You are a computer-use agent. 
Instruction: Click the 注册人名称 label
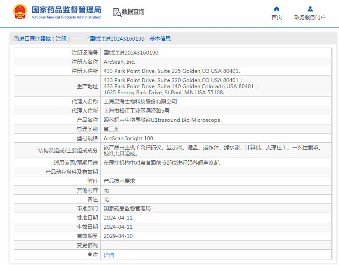click(x=85, y=62)
